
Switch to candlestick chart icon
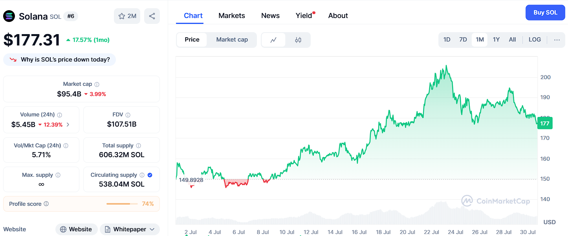[298, 40]
